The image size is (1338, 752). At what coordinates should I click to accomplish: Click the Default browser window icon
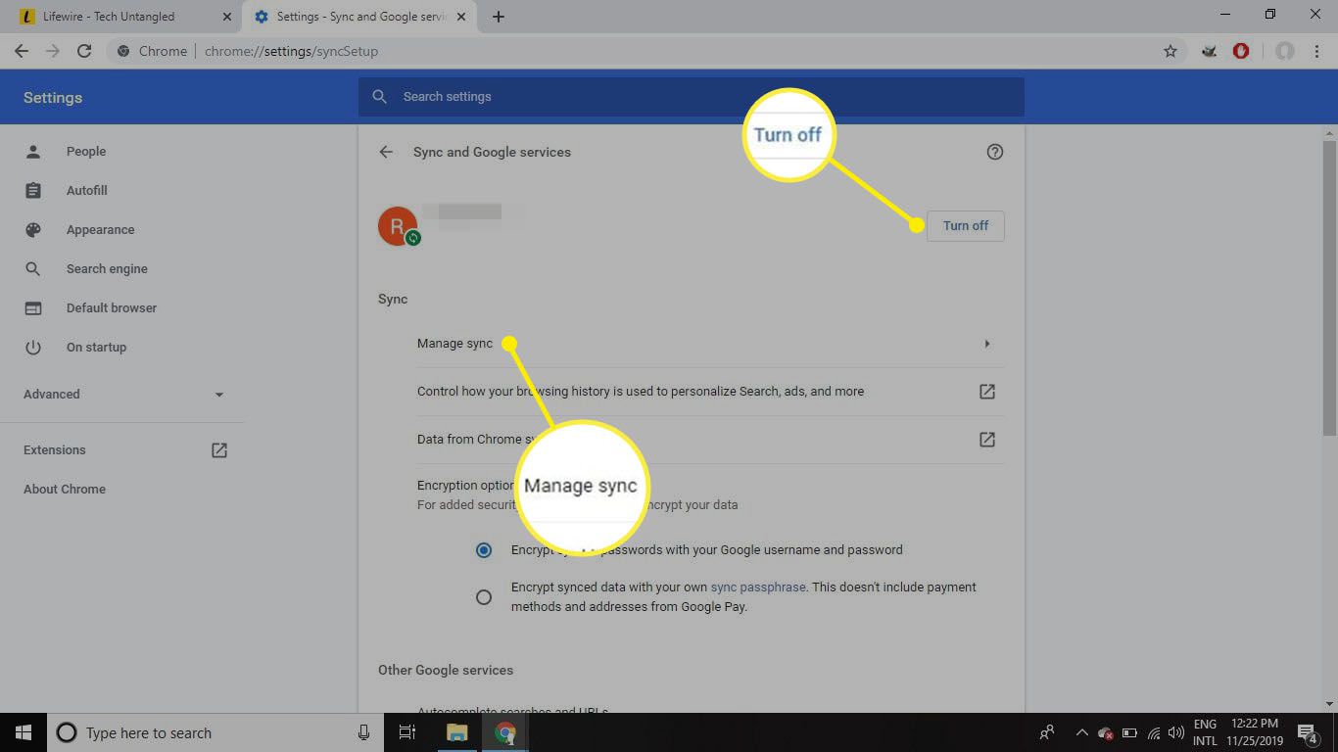(x=33, y=307)
